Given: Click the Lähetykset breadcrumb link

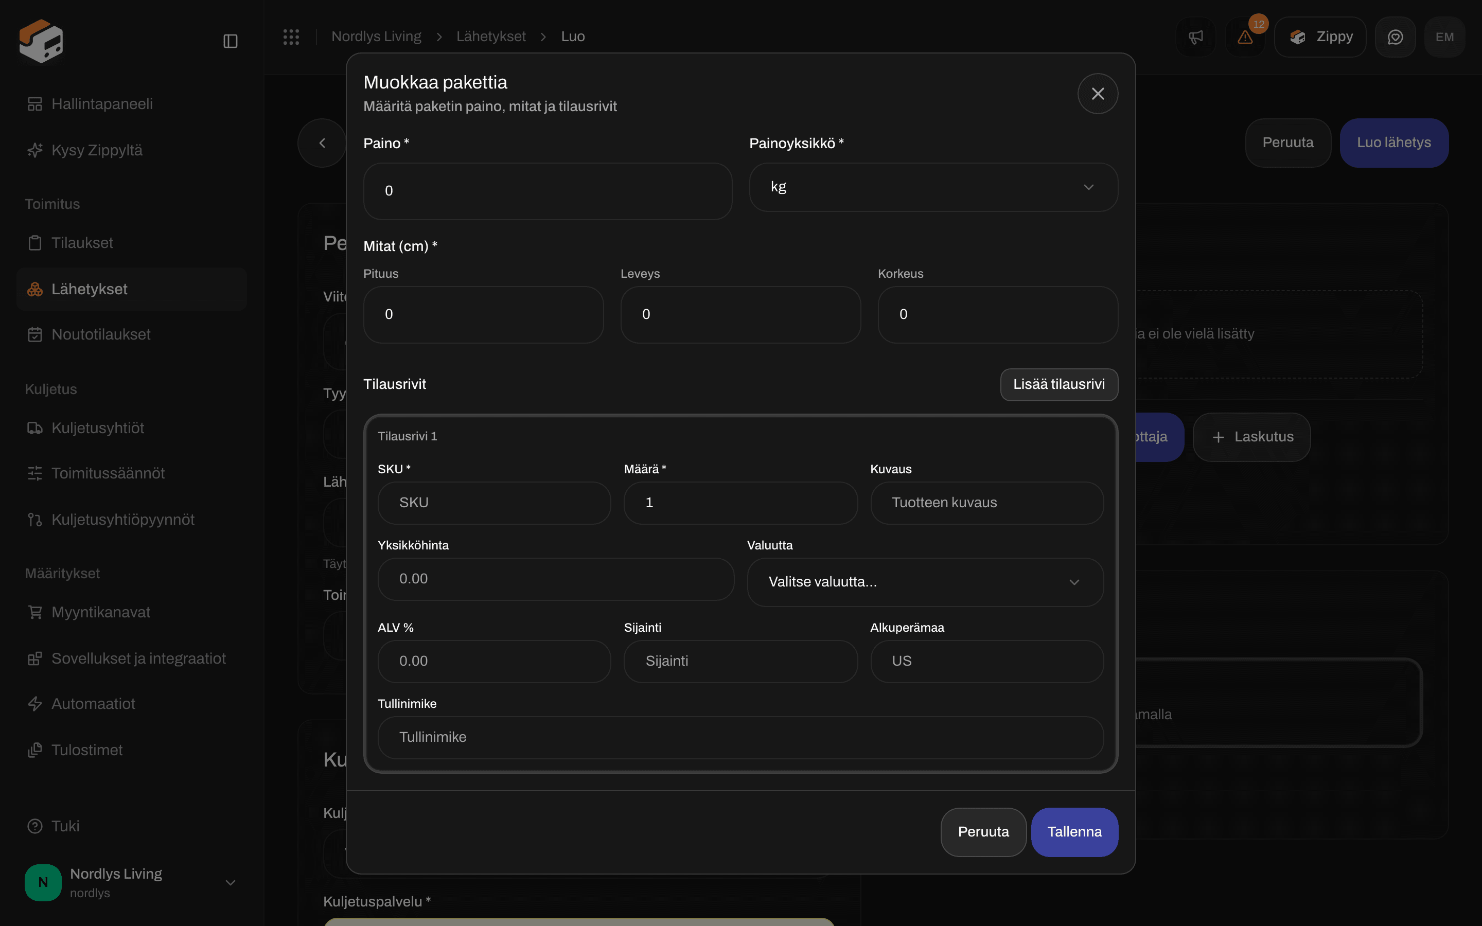Looking at the screenshot, I should [490, 37].
